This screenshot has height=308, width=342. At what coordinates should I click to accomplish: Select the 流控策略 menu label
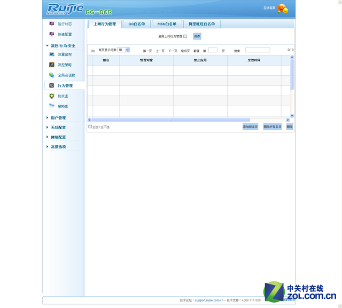pyautogui.click(x=65, y=65)
